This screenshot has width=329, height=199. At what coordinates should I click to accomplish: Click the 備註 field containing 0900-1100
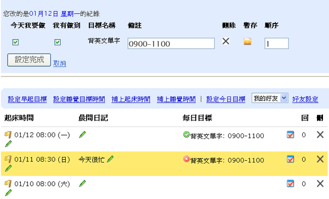[171, 44]
